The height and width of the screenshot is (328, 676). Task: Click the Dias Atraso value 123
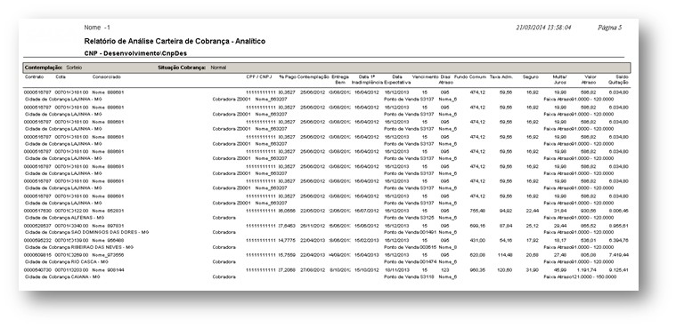pyautogui.click(x=444, y=270)
